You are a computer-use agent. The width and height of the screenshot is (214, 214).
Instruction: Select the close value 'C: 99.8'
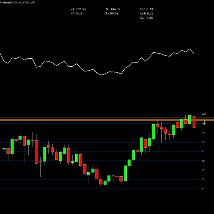pos(77,14)
